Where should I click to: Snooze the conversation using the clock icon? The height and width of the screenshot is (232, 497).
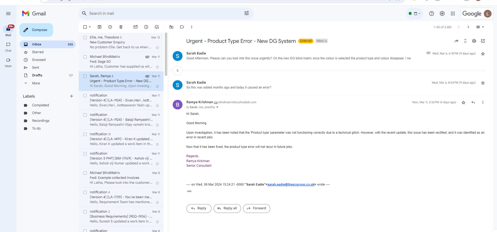coord(146,27)
